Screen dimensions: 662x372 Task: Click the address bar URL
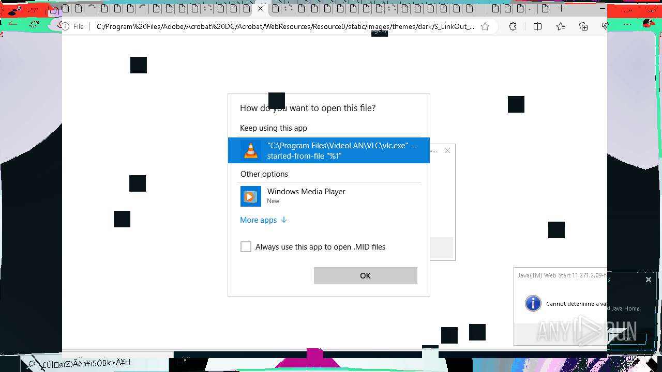285,26
